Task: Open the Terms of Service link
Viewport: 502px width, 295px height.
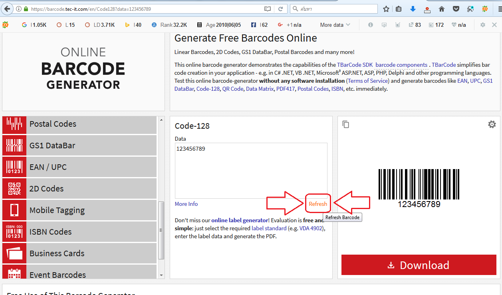Action: (x=368, y=81)
